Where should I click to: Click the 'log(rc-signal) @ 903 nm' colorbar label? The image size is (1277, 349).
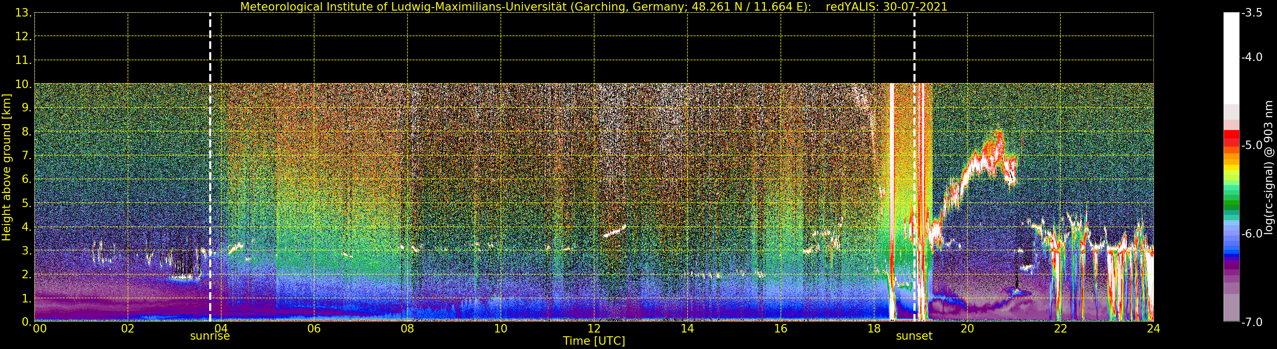point(1269,167)
